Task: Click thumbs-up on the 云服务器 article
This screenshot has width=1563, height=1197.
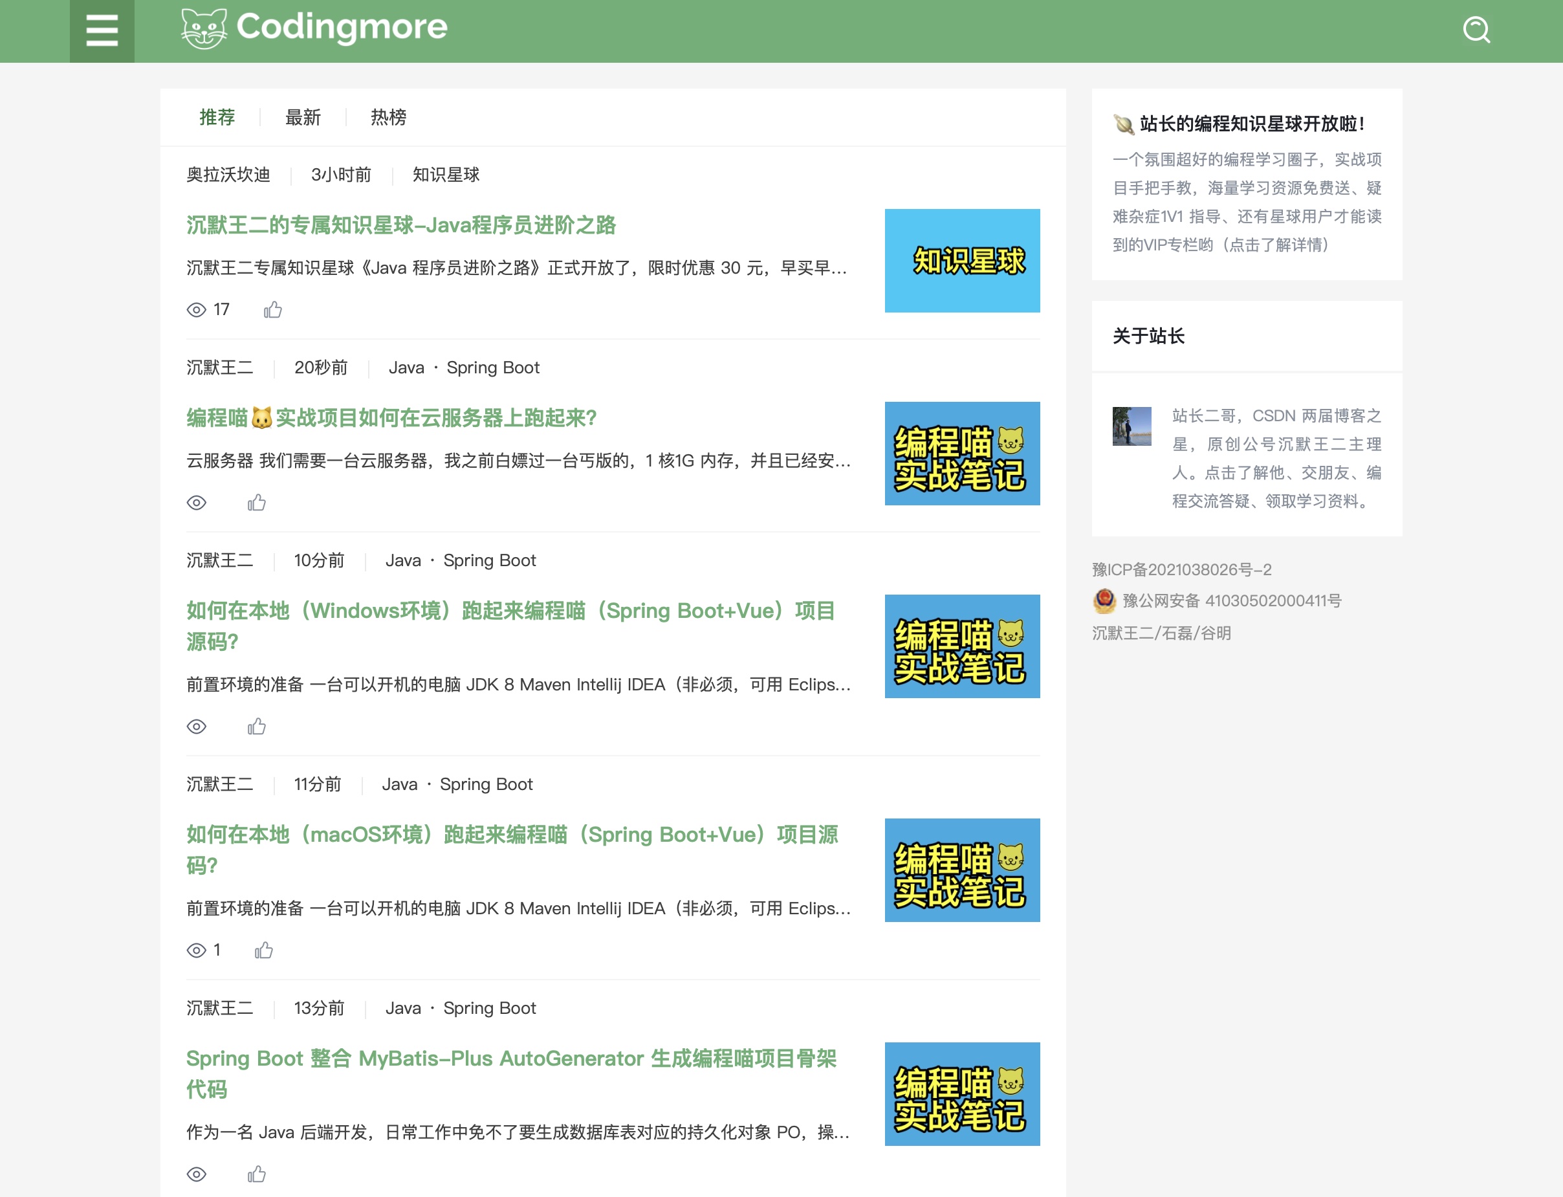Action: click(x=256, y=503)
